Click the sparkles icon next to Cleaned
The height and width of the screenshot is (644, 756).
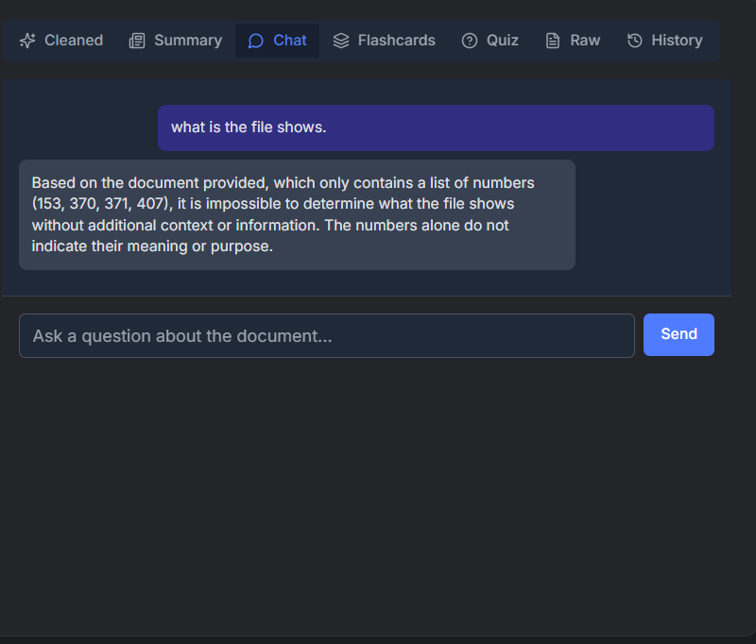pyautogui.click(x=27, y=41)
